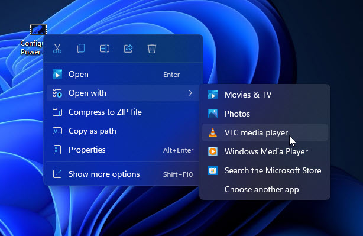Click the Rename icon in context menu
Viewport: 363px width, 236px height.
105,49
